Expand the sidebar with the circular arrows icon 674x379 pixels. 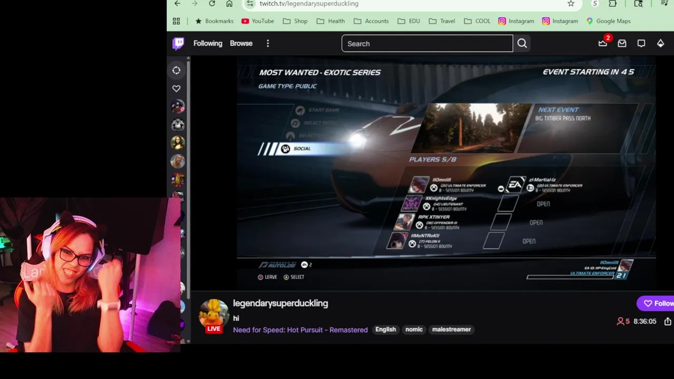tap(176, 71)
